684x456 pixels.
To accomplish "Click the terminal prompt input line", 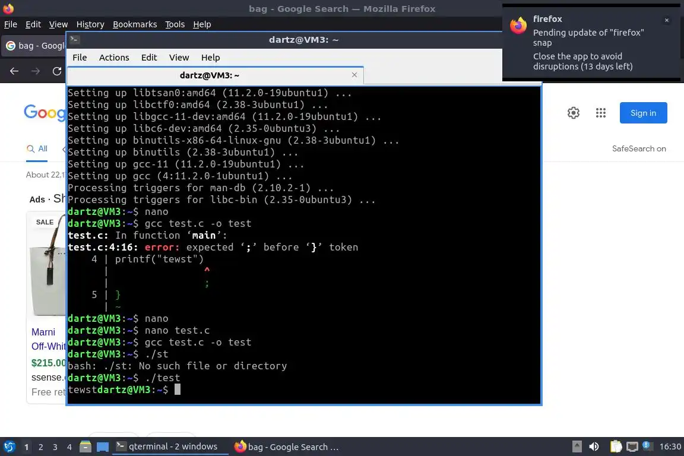I will pos(177,389).
